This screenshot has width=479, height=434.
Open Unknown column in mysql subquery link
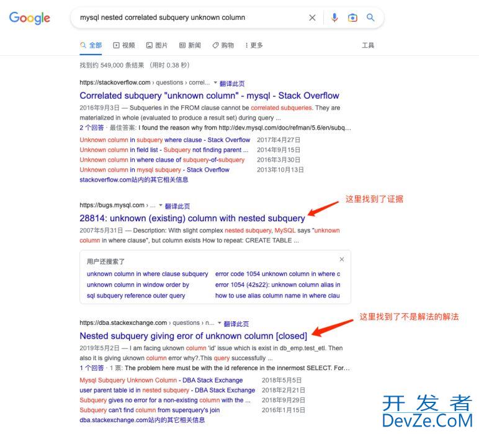tap(154, 170)
